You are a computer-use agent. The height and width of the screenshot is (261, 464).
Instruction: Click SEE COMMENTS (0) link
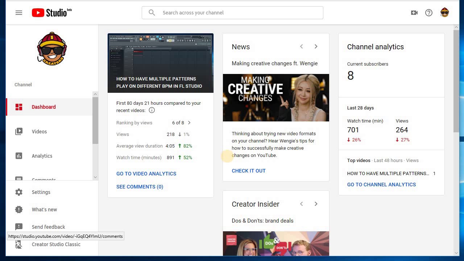pyautogui.click(x=140, y=187)
